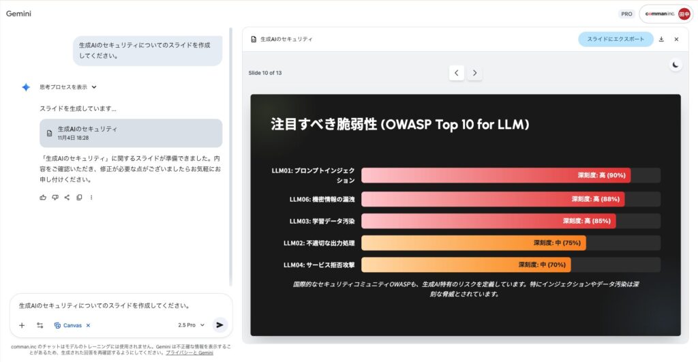The width and height of the screenshot is (698, 362).
Task: Click the thumbs up icon under the response
Action: point(43,198)
